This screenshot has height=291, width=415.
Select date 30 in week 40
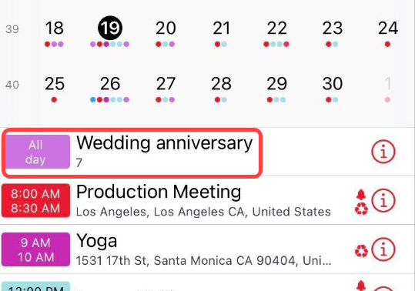click(333, 84)
